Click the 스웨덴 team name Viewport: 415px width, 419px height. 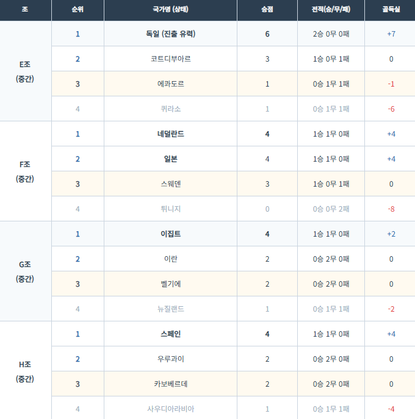click(171, 184)
